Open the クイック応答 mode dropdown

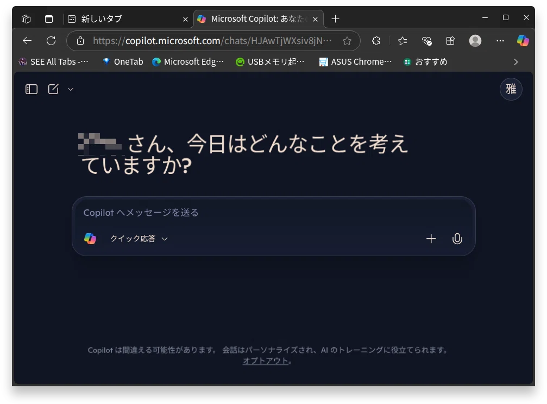(x=139, y=239)
